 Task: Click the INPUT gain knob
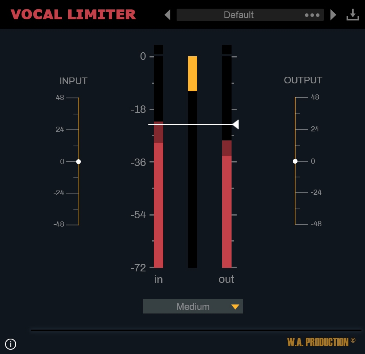[x=78, y=161]
